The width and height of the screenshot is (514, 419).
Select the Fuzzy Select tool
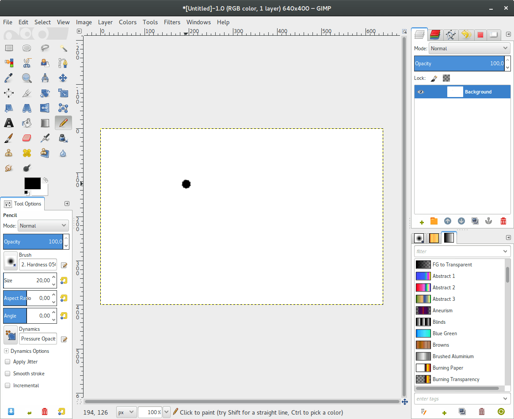pos(63,48)
